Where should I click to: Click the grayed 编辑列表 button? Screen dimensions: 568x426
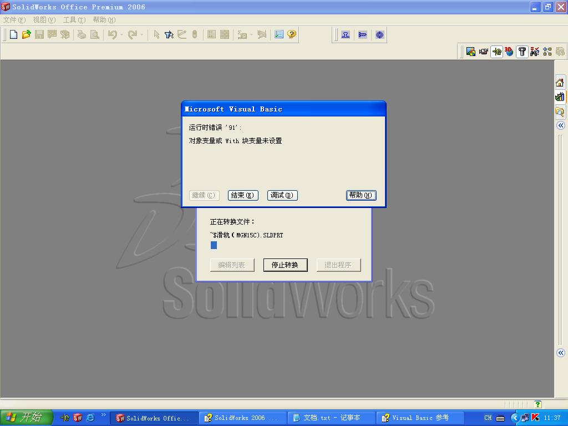coord(232,265)
